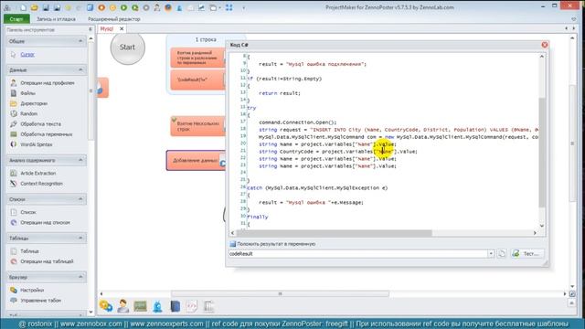The width and height of the screenshot is (585, 329).
Task: Click the code editor vertical scrollbar thumb
Action: pos(542,153)
